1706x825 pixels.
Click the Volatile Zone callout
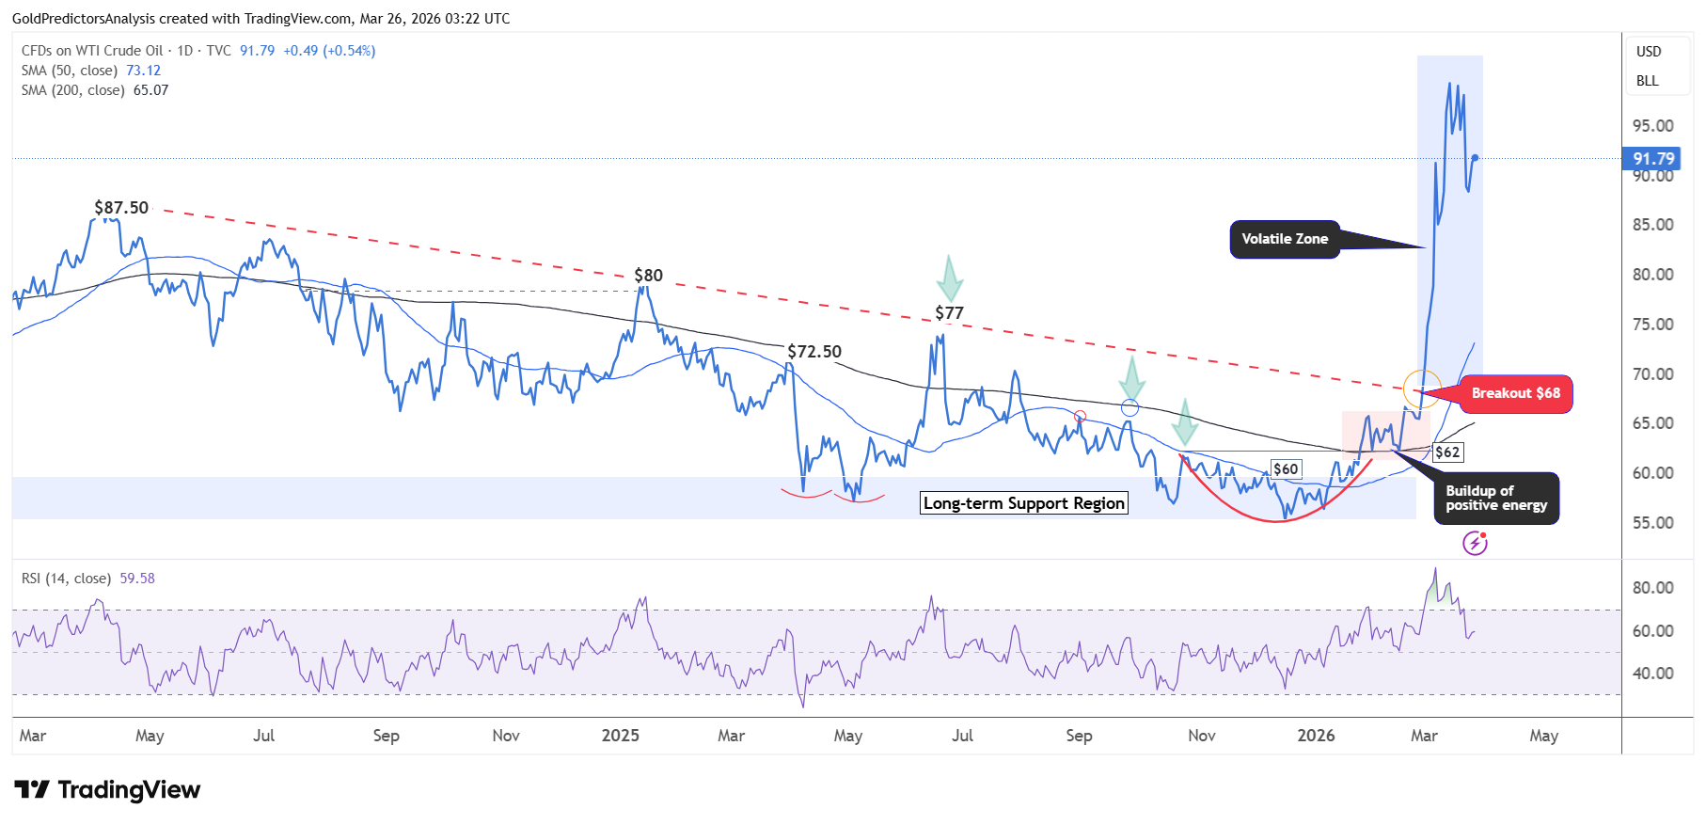click(1285, 239)
